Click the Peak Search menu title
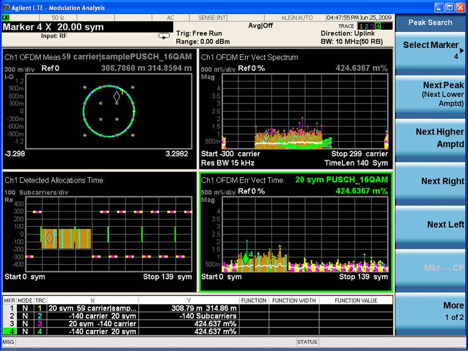The width and height of the screenshot is (468, 351). click(x=431, y=23)
